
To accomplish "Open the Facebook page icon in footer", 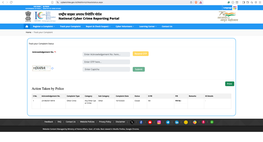I will (x=141, y=122).
